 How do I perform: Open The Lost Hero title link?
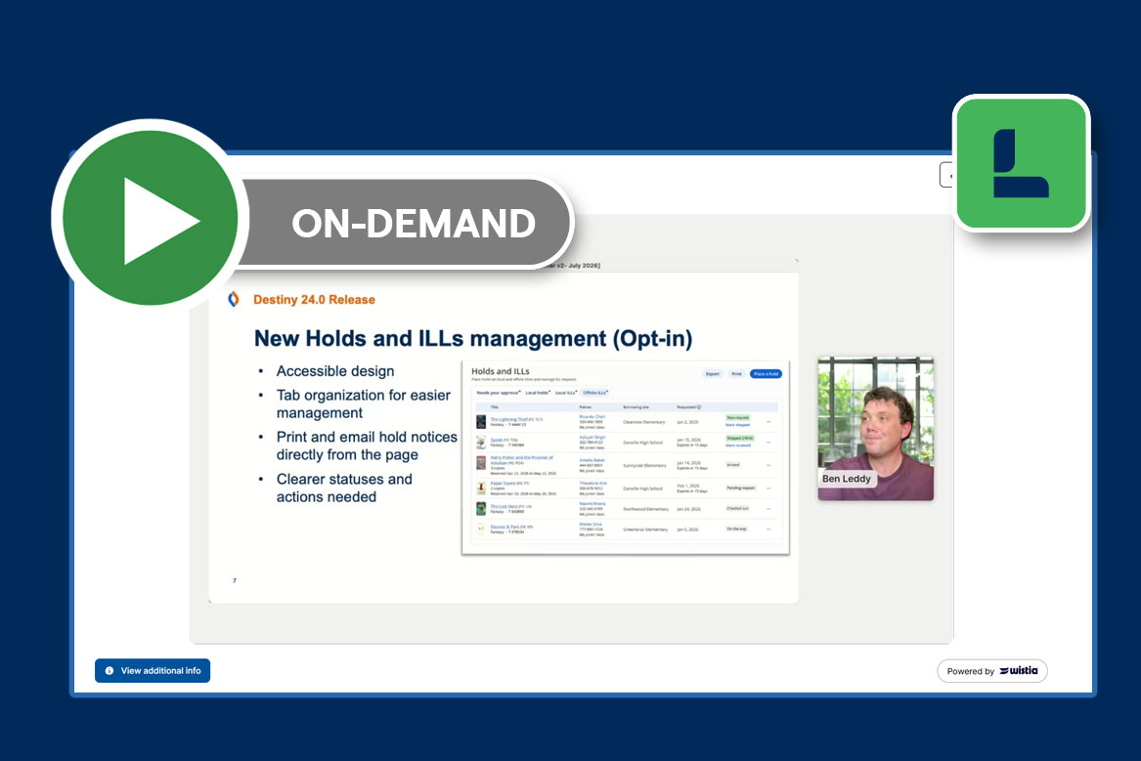505,507
